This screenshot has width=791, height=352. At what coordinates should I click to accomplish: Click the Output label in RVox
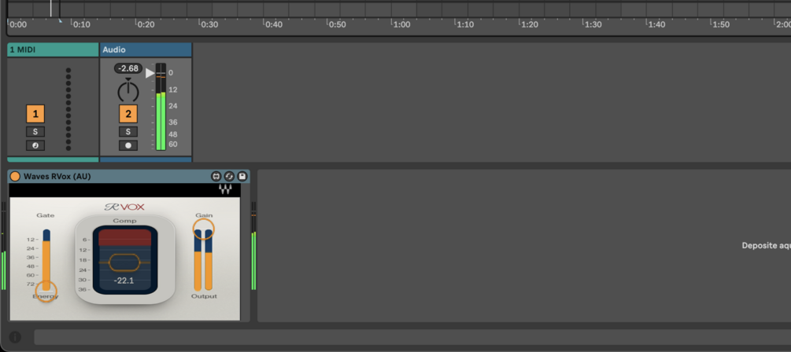(204, 296)
